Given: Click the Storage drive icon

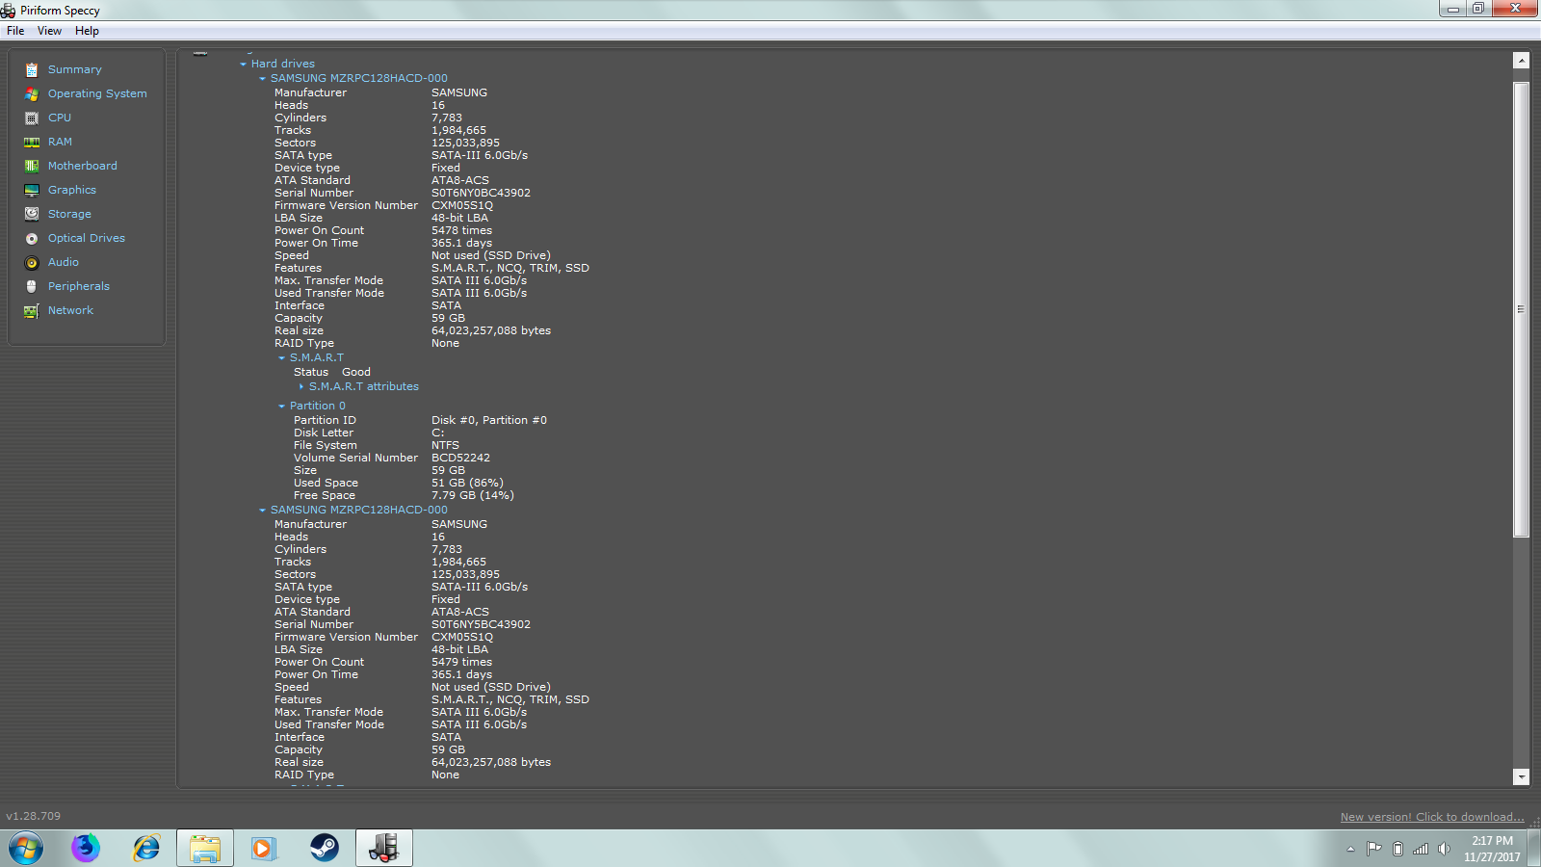Looking at the screenshot, I should tap(32, 214).
